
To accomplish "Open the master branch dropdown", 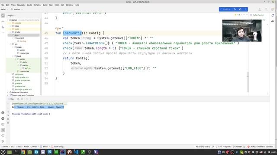I will pyautogui.click(x=17, y=9).
